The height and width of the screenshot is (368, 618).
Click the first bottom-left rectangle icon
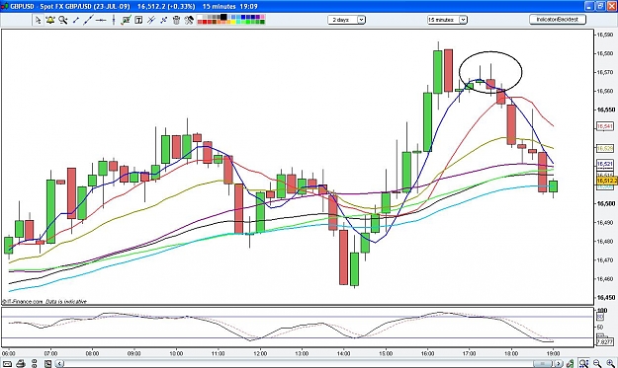[7, 364]
